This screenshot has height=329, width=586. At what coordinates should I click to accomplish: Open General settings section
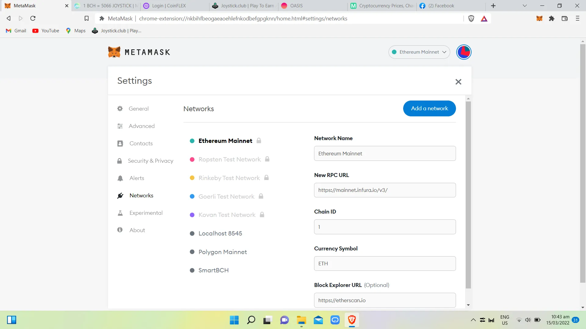[x=139, y=109]
